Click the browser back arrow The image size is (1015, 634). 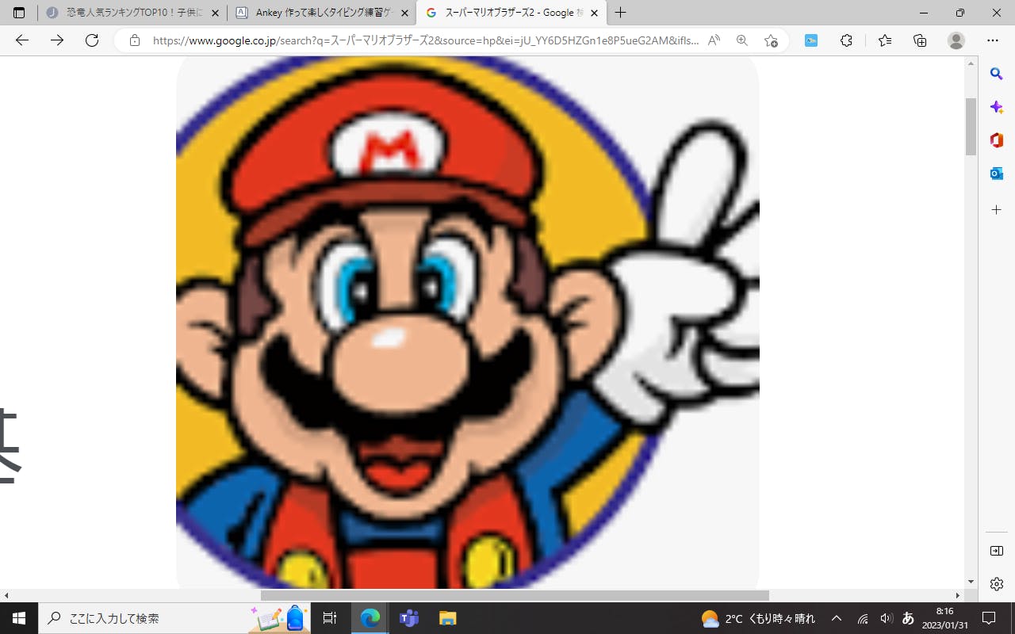(x=22, y=40)
